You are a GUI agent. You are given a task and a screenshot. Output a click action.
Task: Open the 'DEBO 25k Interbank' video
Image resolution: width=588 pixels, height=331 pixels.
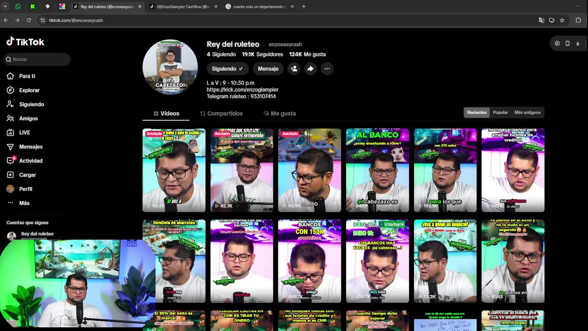377,261
